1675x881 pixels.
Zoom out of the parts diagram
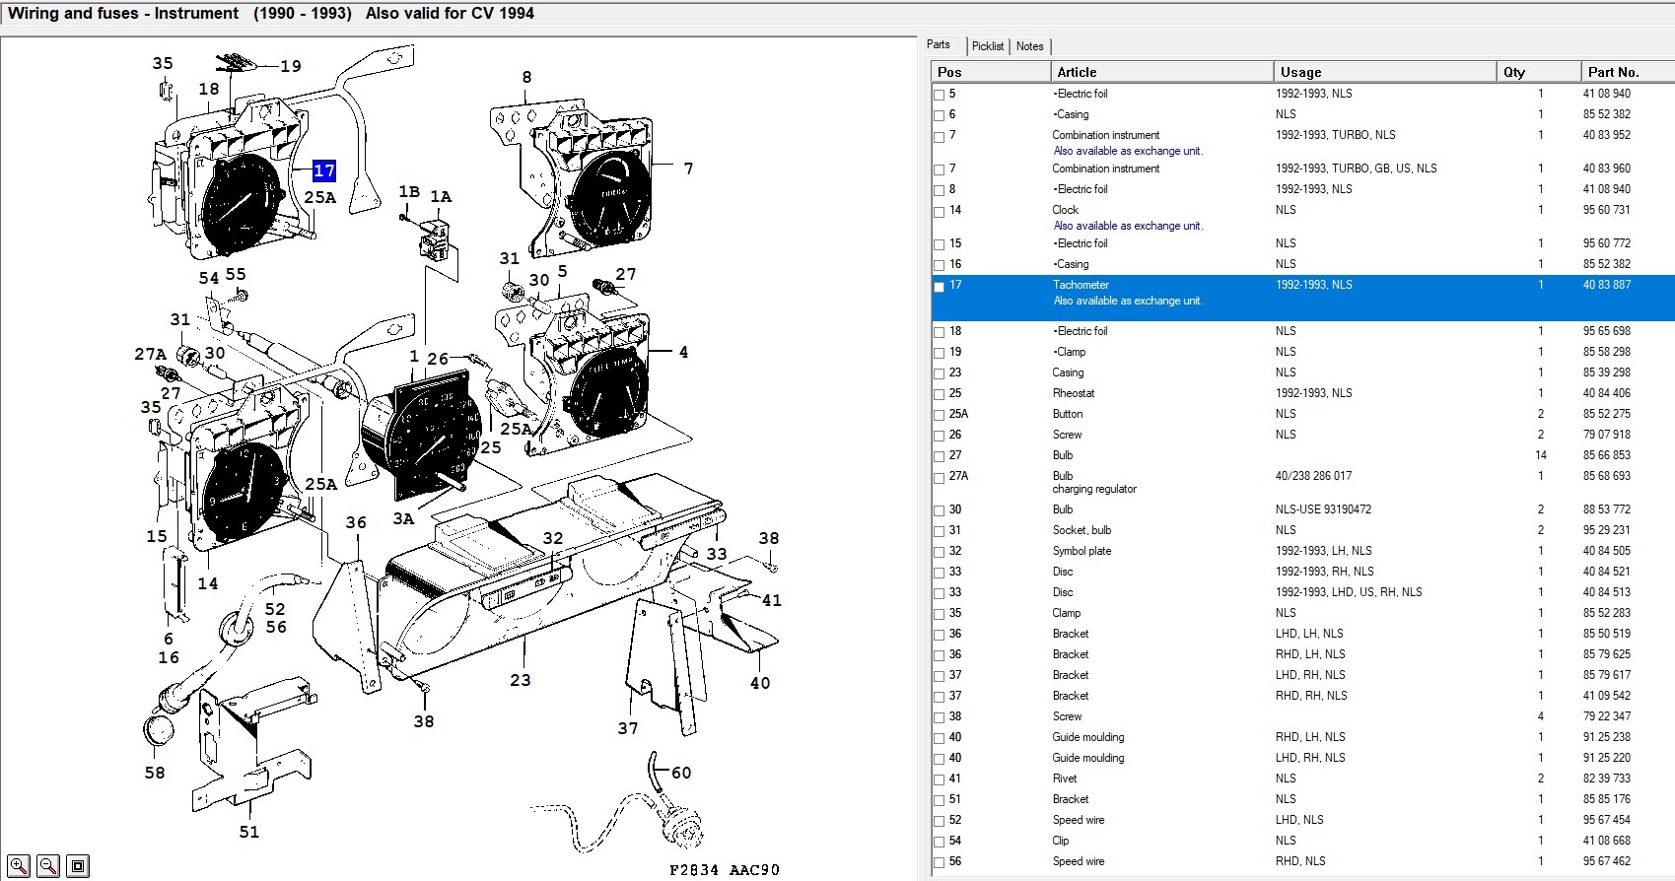48,866
